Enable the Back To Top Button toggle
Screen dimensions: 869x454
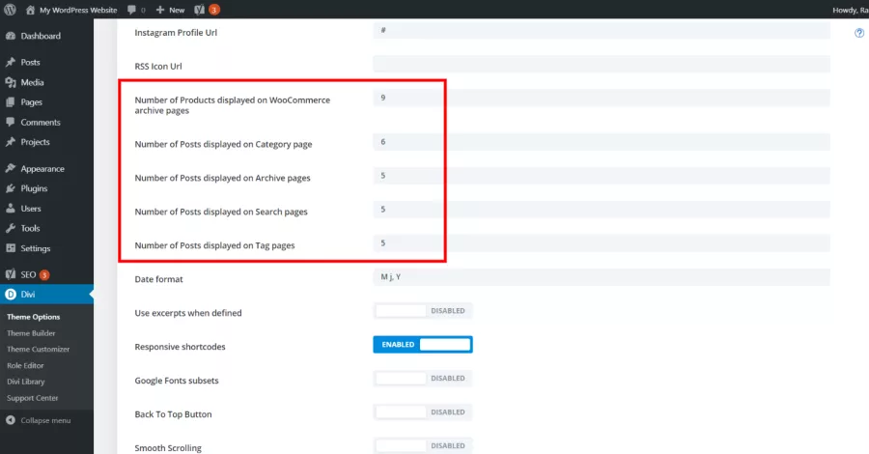pyautogui.click(x=423, y=412)
